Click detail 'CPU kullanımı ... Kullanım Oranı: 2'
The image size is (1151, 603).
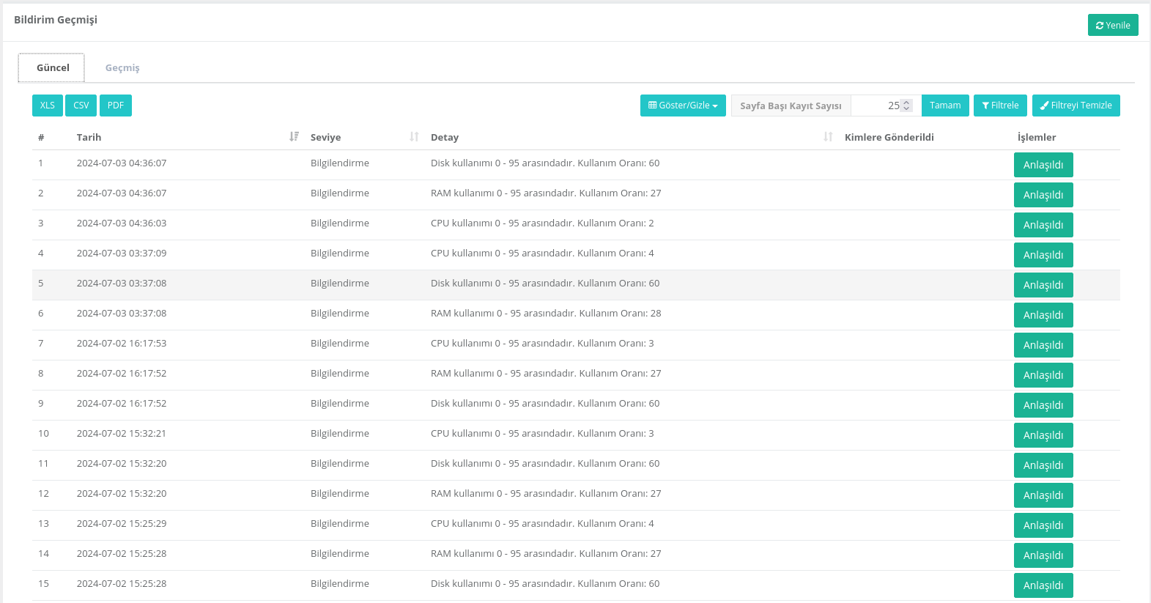pos(542,223)
